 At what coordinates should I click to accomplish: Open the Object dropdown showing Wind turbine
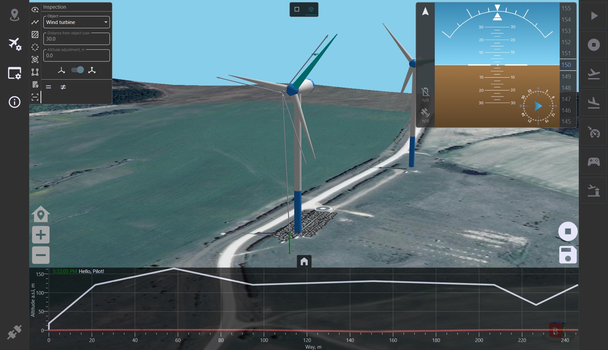pos(76,22)
